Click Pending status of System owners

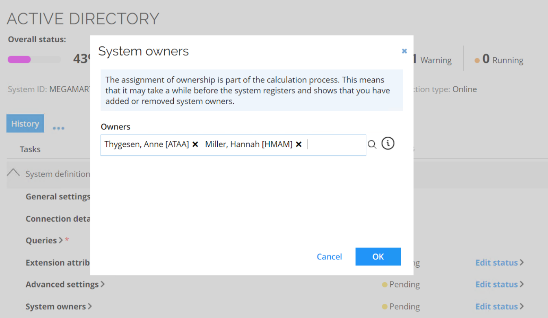401,307
